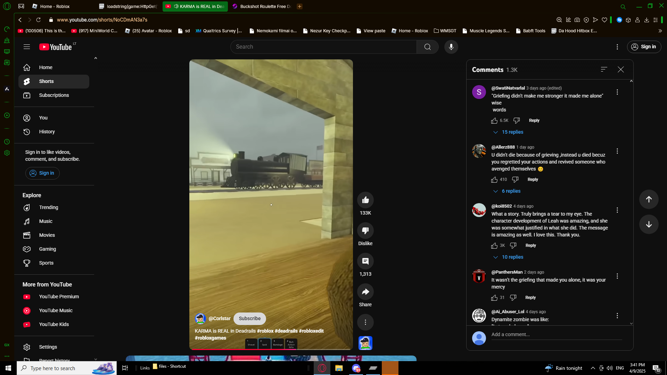Dislike @SwatiNatvarlal's comment
667x375 pixels.
(517, 120)
